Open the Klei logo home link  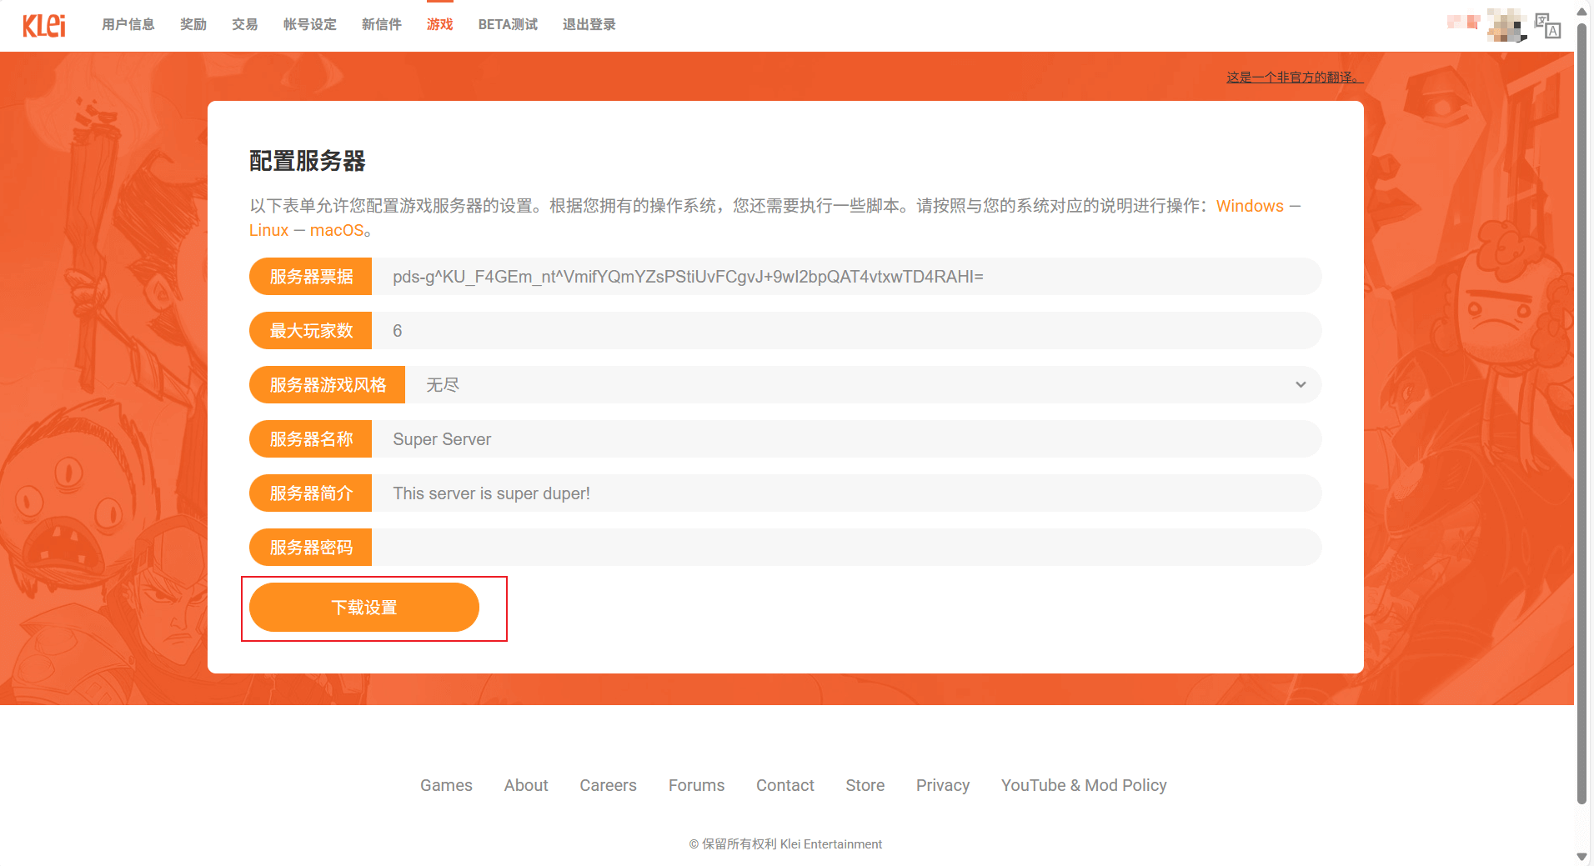[x=44, y=25]
